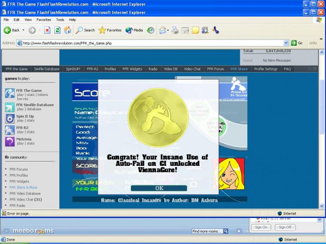Screen dimensions: 326x244
Task: Click the Find more rooms input field
Action: [207, 231]
